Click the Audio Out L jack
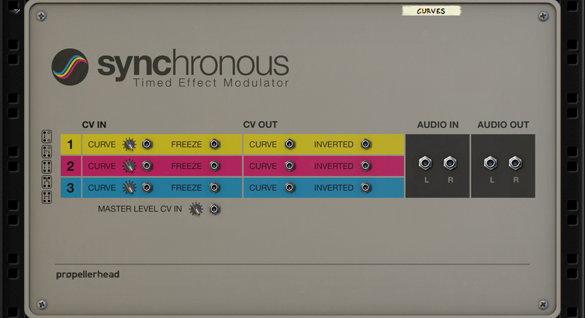The image size is (585, 318). pyautogui.click(x=490, y=163)
